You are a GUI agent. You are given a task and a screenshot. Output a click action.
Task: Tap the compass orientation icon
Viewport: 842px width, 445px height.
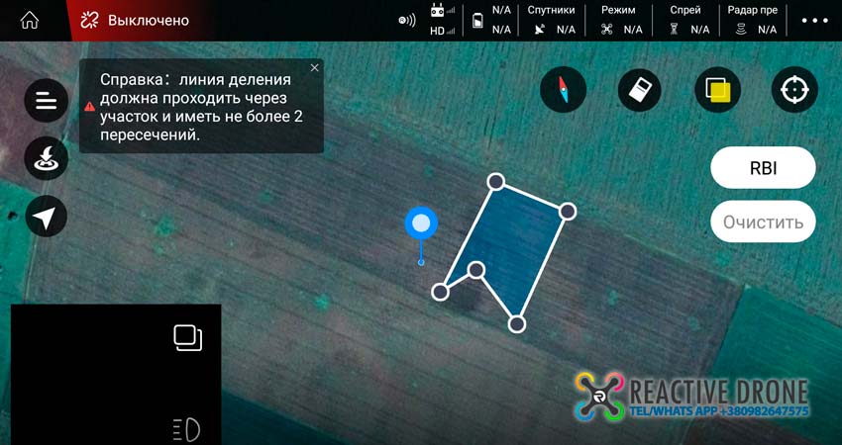pos(563,90)
